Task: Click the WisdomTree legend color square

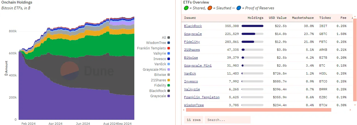Action: click(169, 43)
